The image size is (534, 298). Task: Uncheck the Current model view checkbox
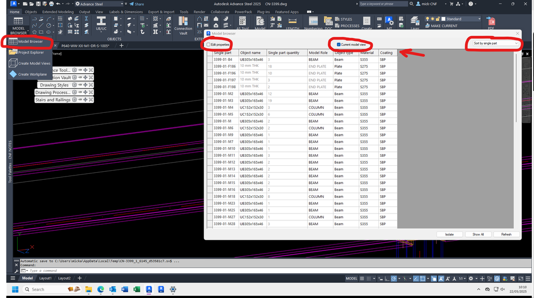click(338, 44)
